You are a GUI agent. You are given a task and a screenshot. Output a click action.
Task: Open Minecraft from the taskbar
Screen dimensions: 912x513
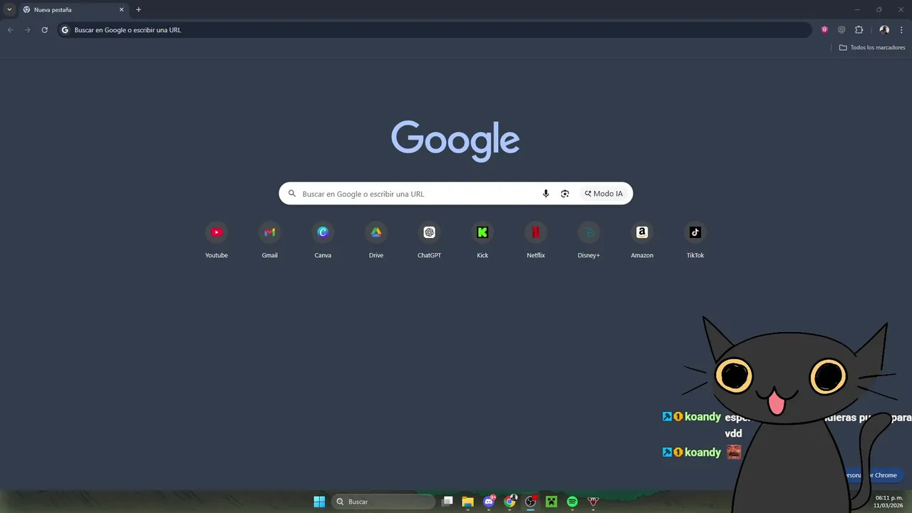point(551,502)
